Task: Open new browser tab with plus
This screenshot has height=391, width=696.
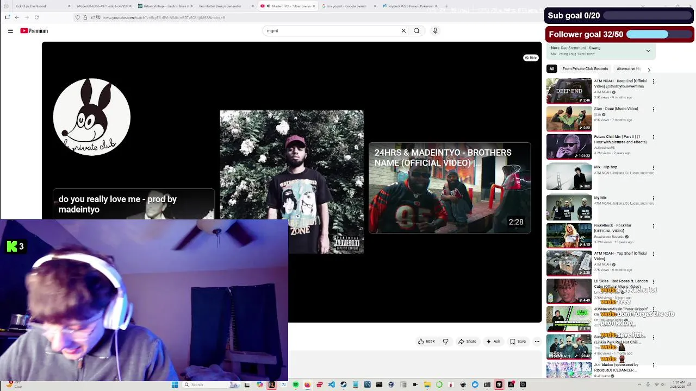Action: (446, 6)
